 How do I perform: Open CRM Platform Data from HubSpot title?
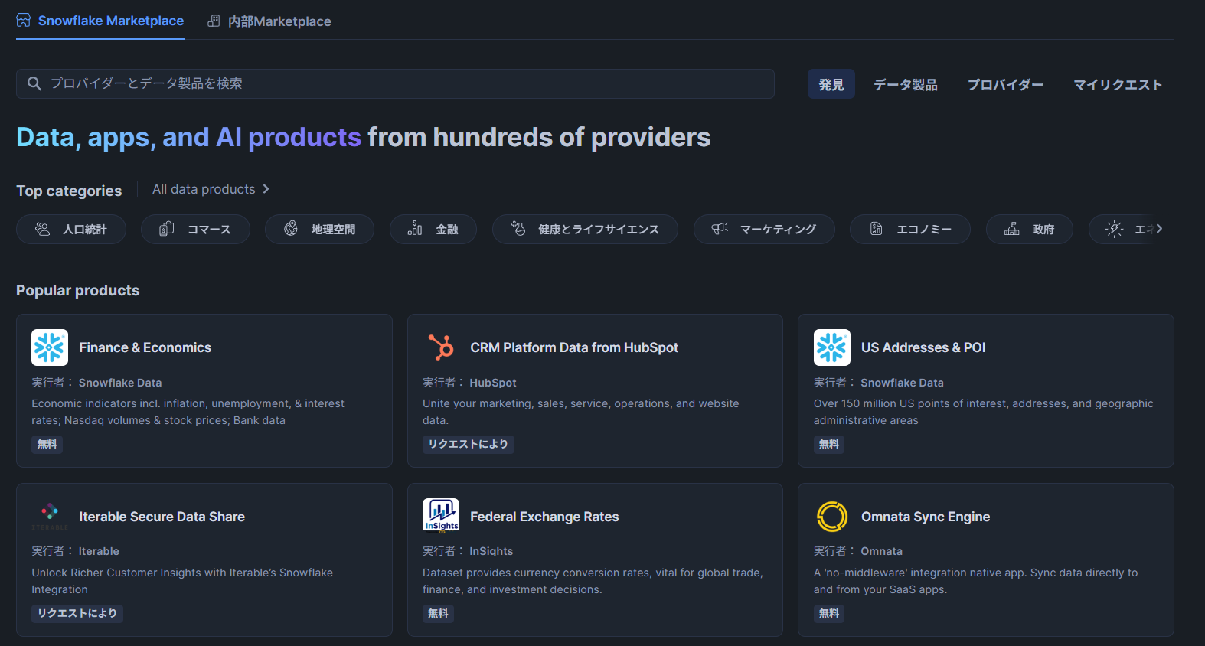tap(574, 347)
